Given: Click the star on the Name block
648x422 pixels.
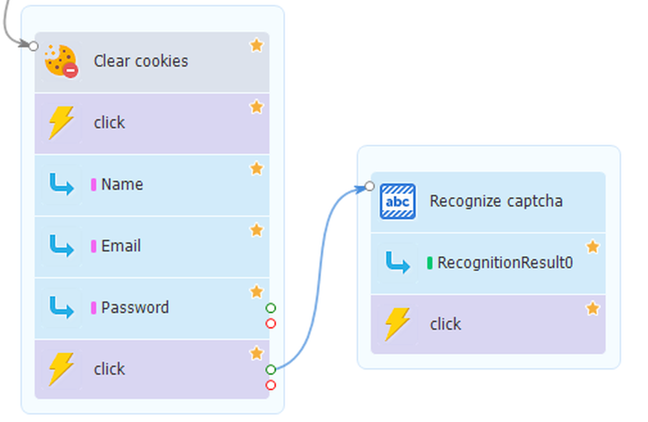Looking at the screenshot, I should tap(257, 169).
